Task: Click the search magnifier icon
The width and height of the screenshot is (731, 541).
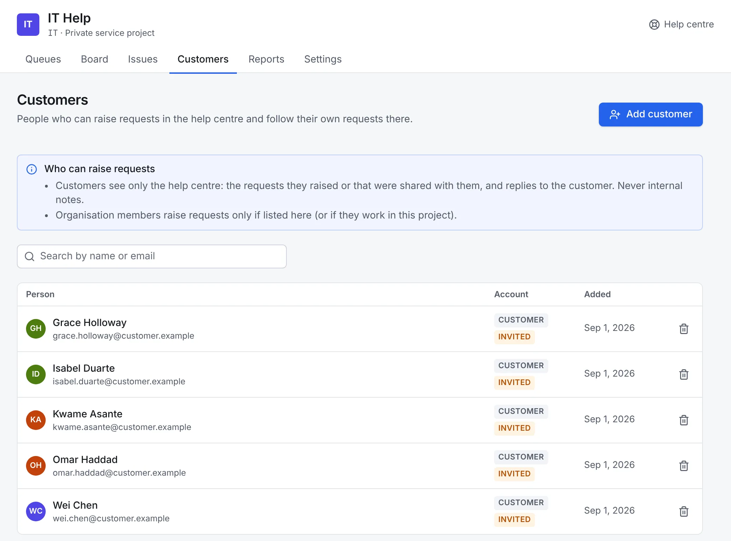Action: [x=30, y=256]
